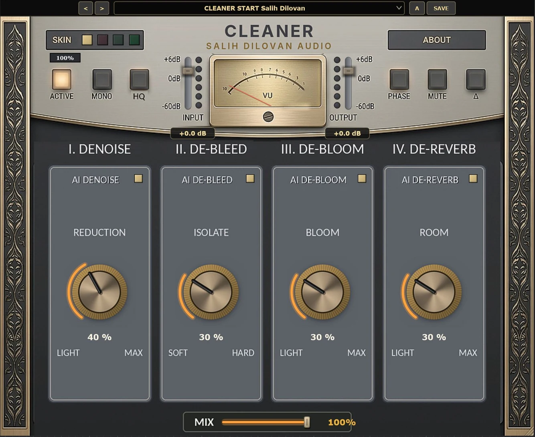Click the ISOLATE knob
This screenshot has width=535, height=437.
211,292
